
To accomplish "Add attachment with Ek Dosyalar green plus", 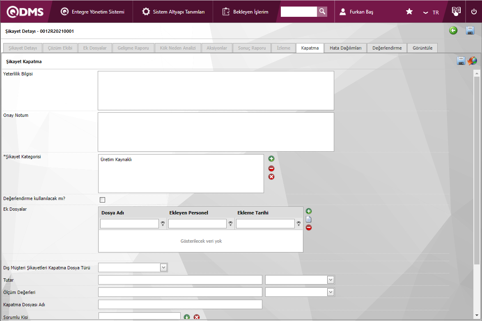I will point(309,211).
